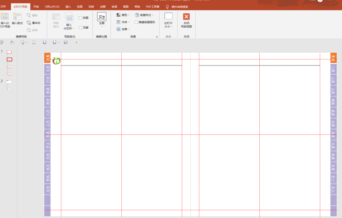Switch to the 视图 view tab
This screenshot has height=218, width=342.
[126, 7]
